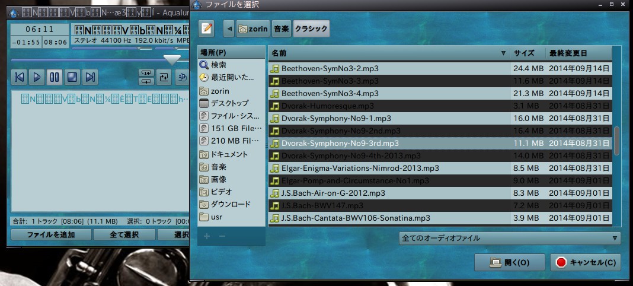The image size is (633, 286).
Task: Click the ファイルを追加 button in Aqualung
Action: (x=51, y=235)
